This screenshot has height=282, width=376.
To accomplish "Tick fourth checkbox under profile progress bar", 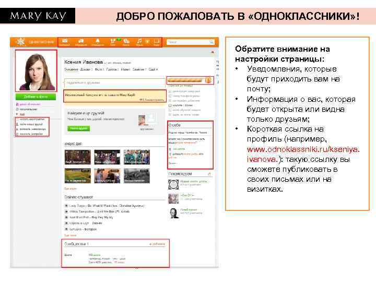I will [170, 105].
